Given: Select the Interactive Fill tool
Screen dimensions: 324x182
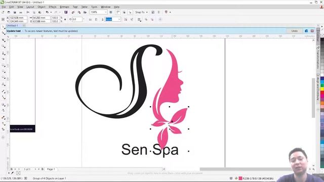Looking at the screenshot, I should tap(3, 123).
